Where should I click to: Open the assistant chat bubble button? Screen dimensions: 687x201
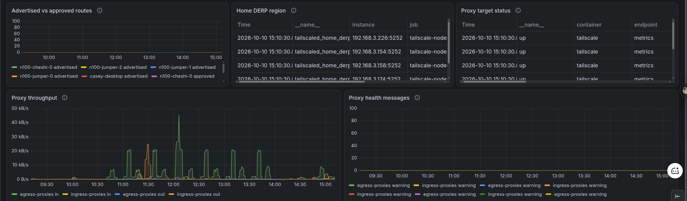(675, 170)
